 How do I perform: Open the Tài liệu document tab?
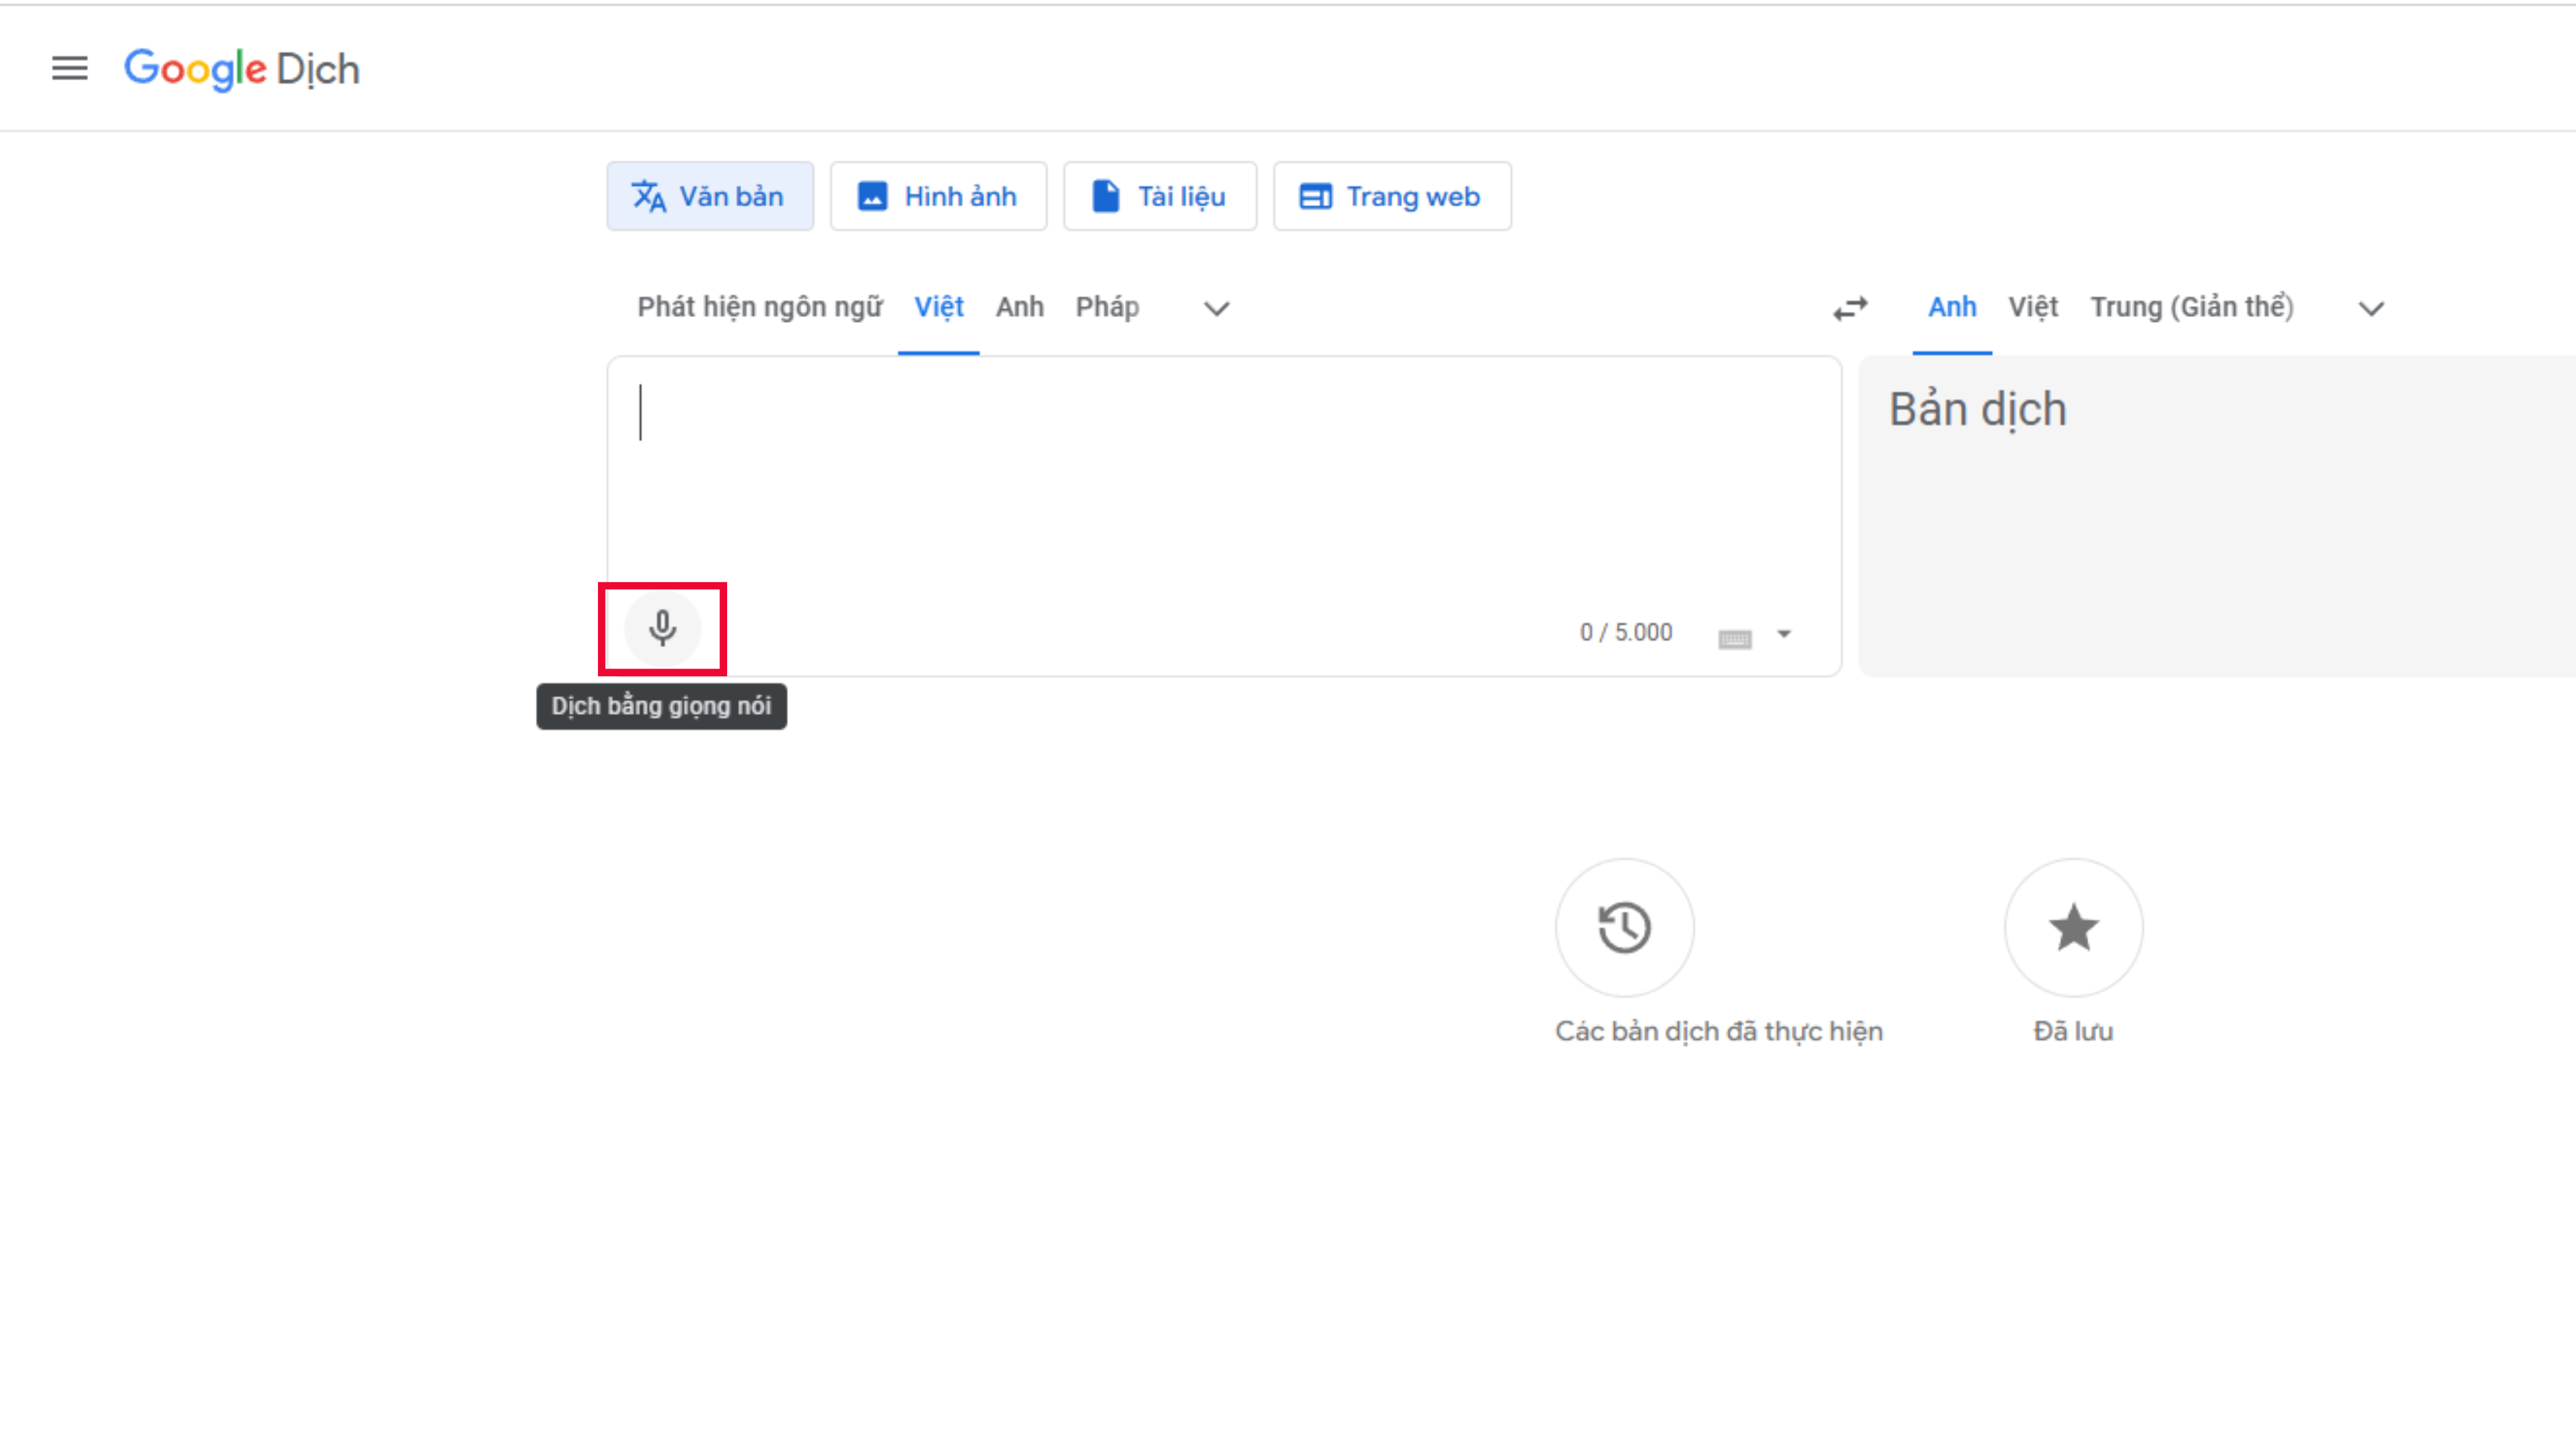[x=1160, y=196]
